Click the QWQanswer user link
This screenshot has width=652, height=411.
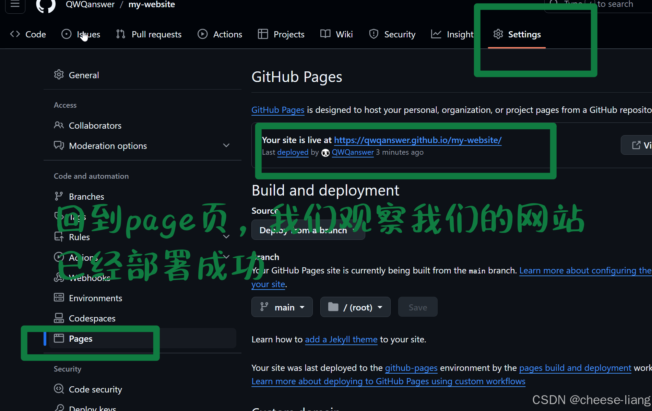click(353, 152)
